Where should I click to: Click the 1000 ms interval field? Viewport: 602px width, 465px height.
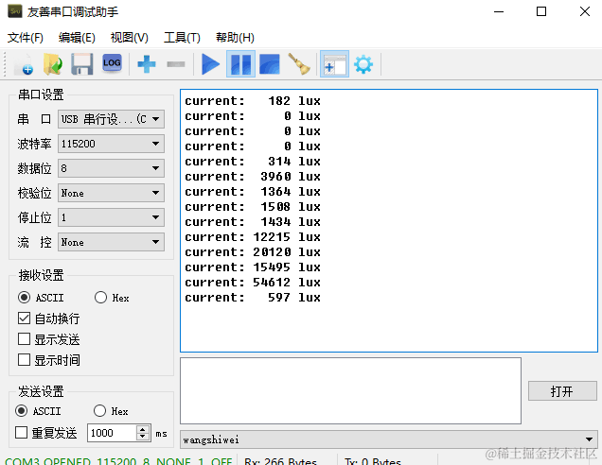(112, 433)
